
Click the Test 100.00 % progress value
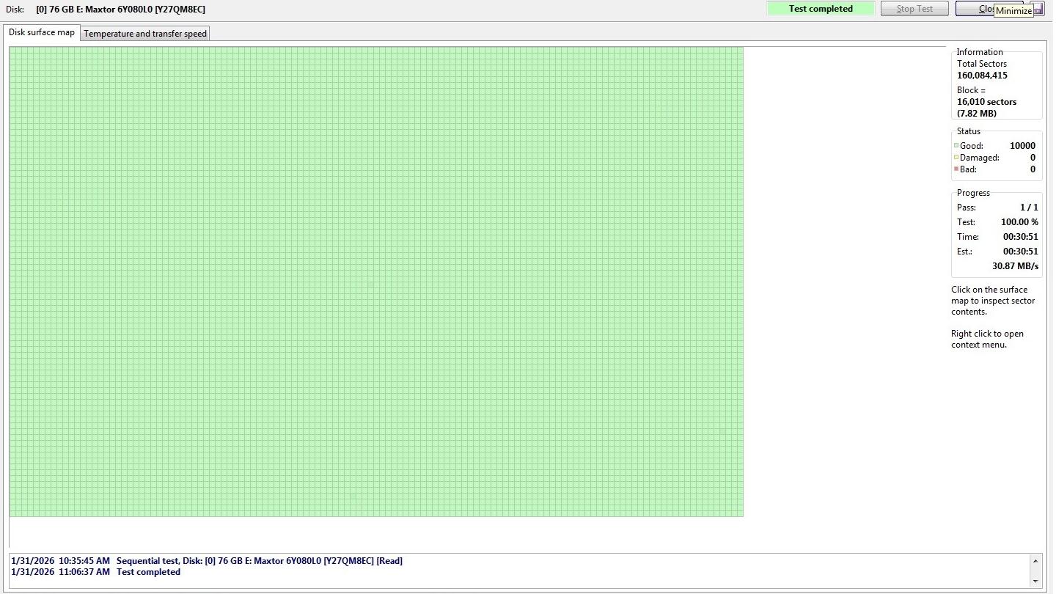[x=1019, y=222]
